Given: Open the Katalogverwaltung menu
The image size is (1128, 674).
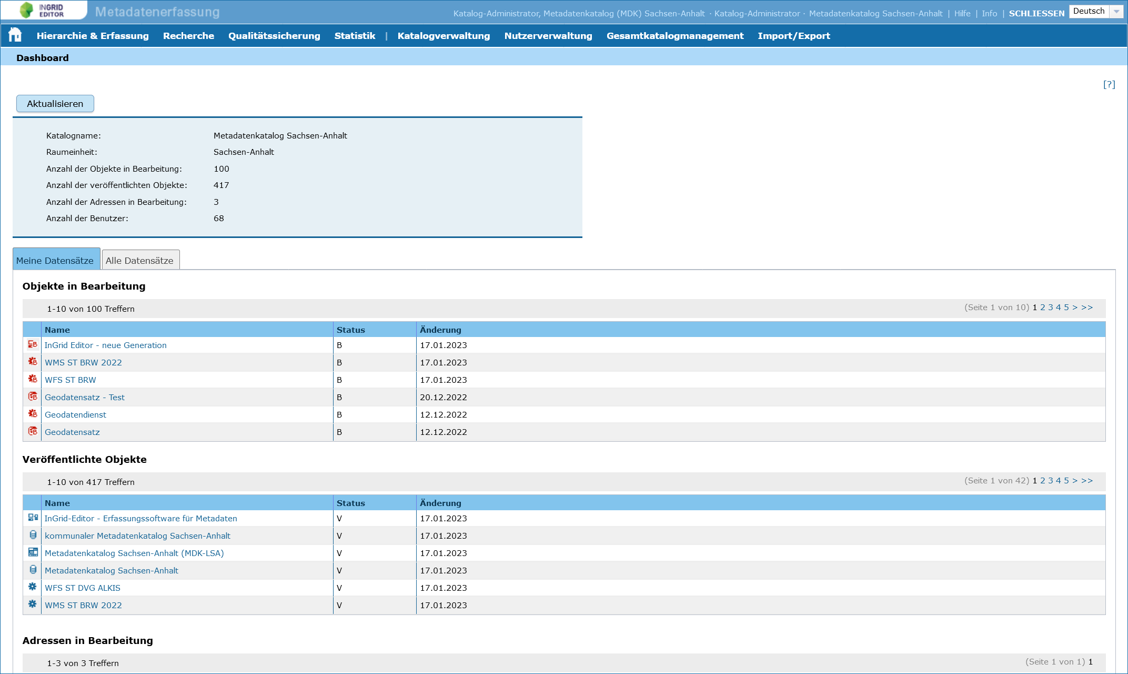Looking at the screenshot, I should tap(444, 36).
